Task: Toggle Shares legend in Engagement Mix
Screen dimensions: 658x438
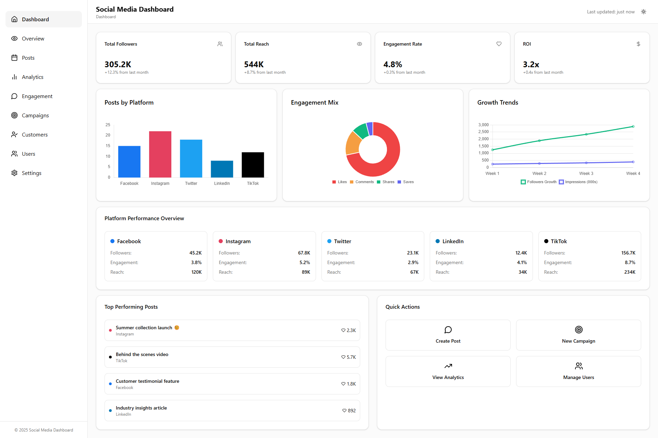Action: point(386,182)
